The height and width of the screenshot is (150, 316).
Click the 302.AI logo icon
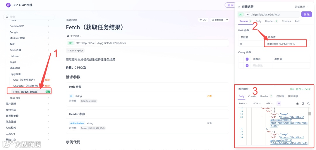(8, 5)
